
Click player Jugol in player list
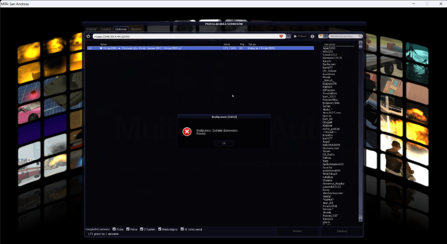(x=326, y=142)
